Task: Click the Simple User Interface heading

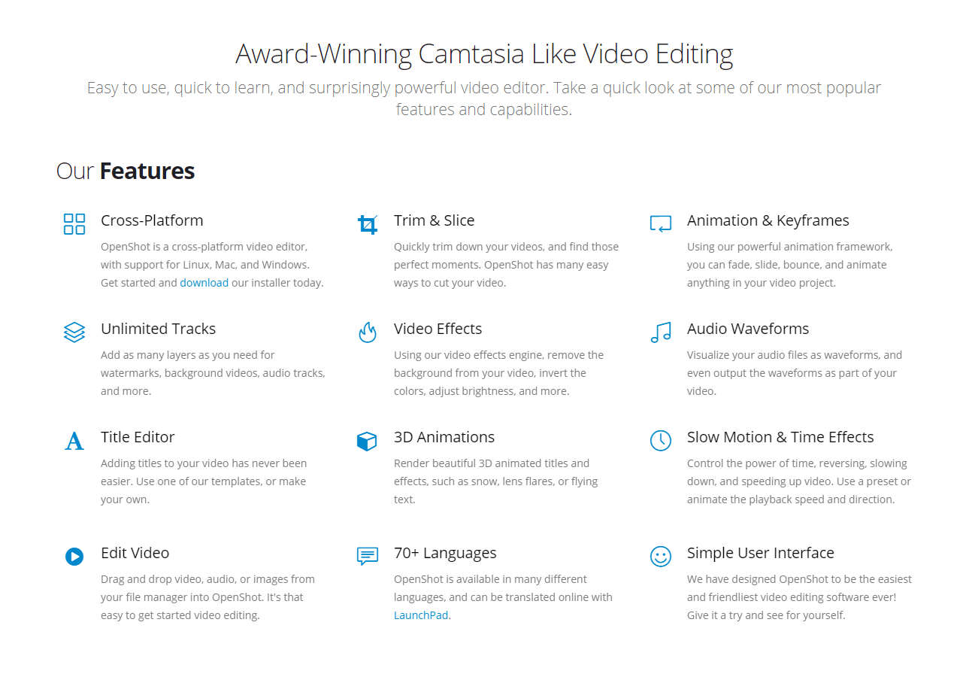Action: click(x=761, y=553)
